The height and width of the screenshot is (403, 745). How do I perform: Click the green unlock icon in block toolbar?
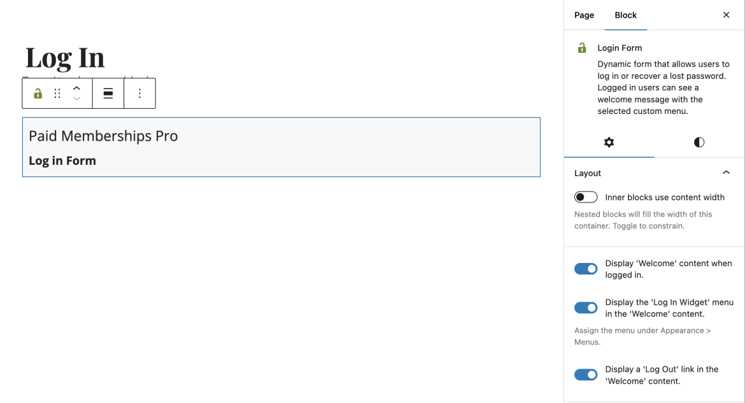point(37,93)
